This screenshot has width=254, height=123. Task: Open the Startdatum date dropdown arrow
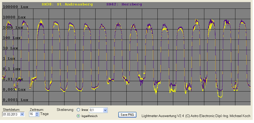pyautogui.click(x=22, y=114)
